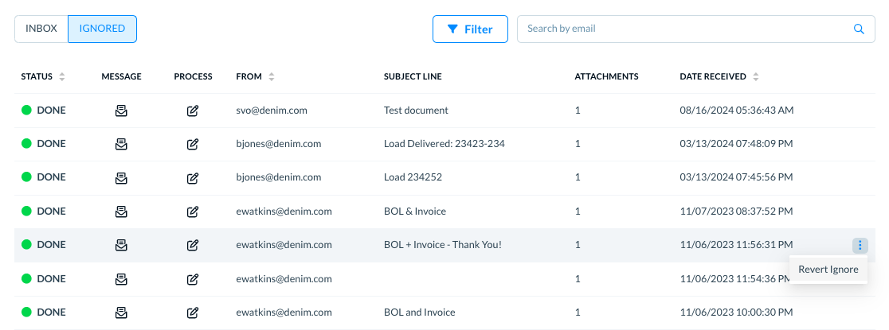
Task: Switch to the Inbox tab
Action: coord(41,29)
